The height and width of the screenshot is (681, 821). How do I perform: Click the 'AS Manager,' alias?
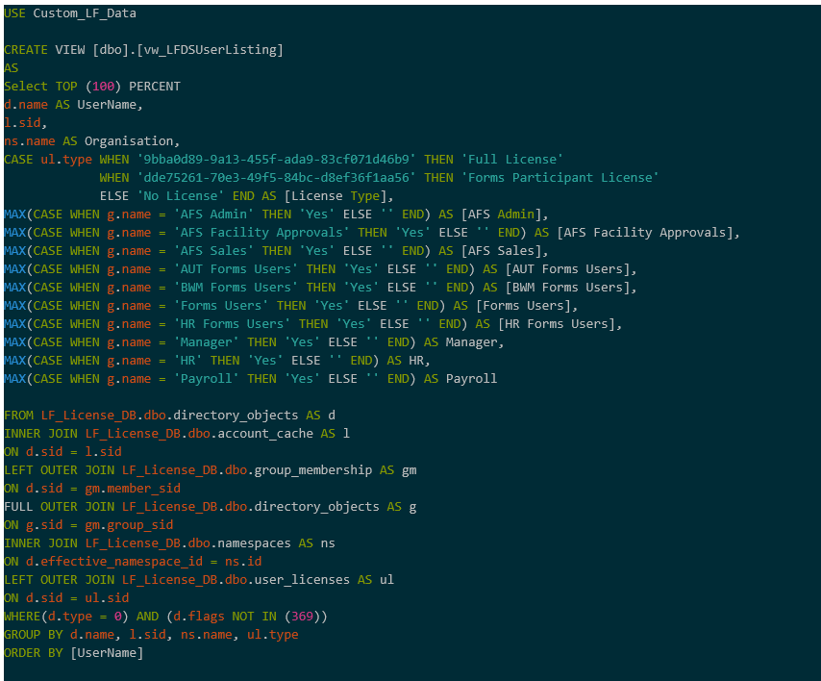[x=463, y=342]
